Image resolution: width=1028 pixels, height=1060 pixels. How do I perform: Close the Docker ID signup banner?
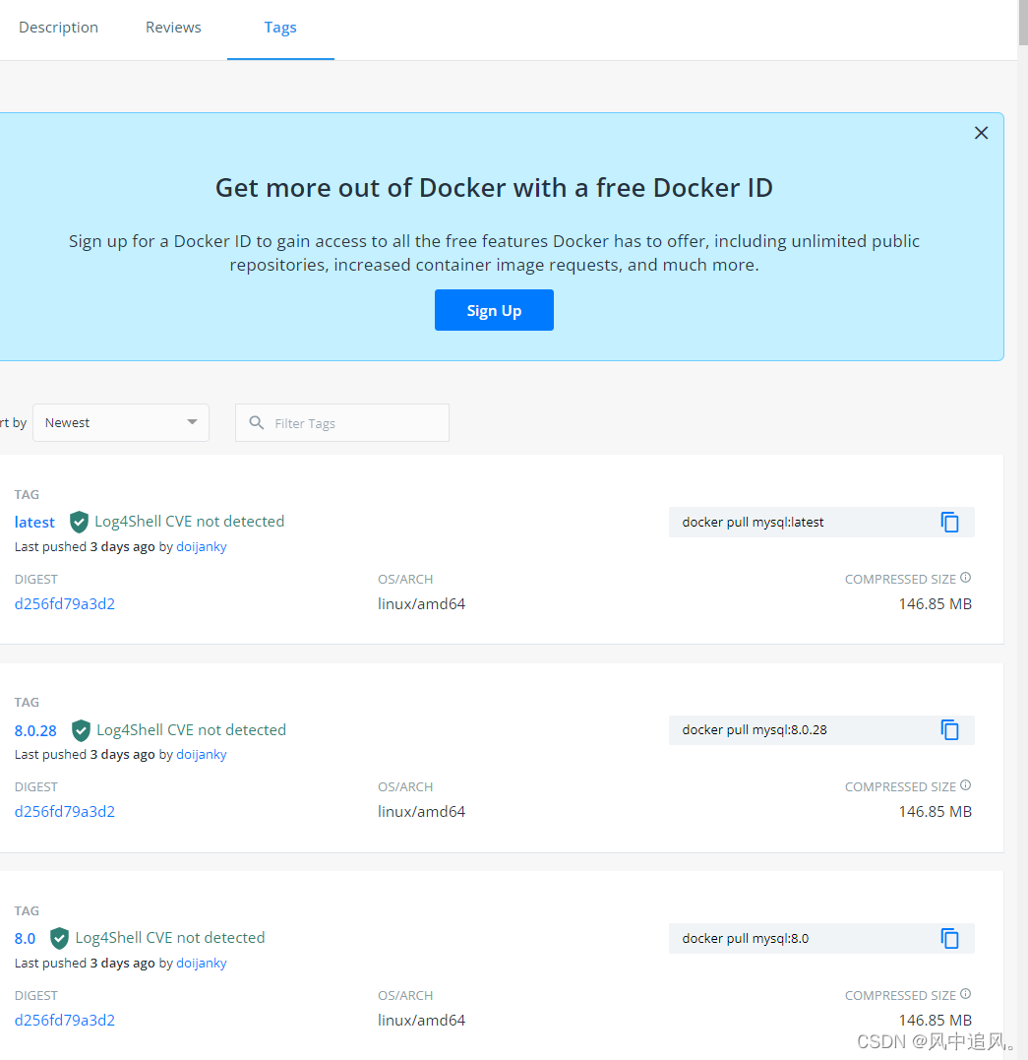(981, 133)
